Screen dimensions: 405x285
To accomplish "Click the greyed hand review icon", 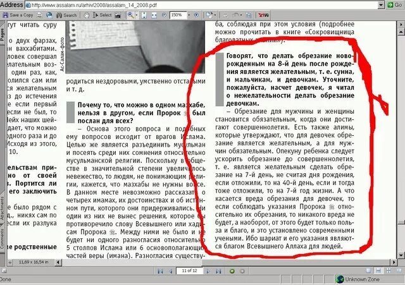I will (x=225, y=15).
